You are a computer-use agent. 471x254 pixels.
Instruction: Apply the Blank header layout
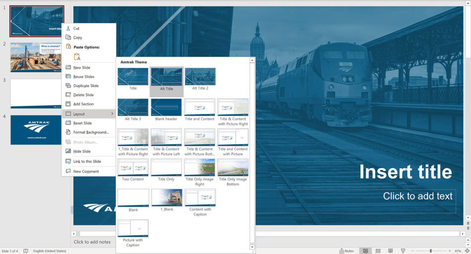point(166,107)
